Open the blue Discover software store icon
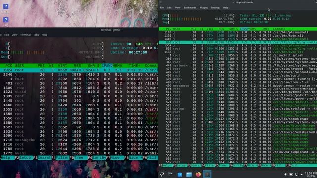 click(180, 174)
